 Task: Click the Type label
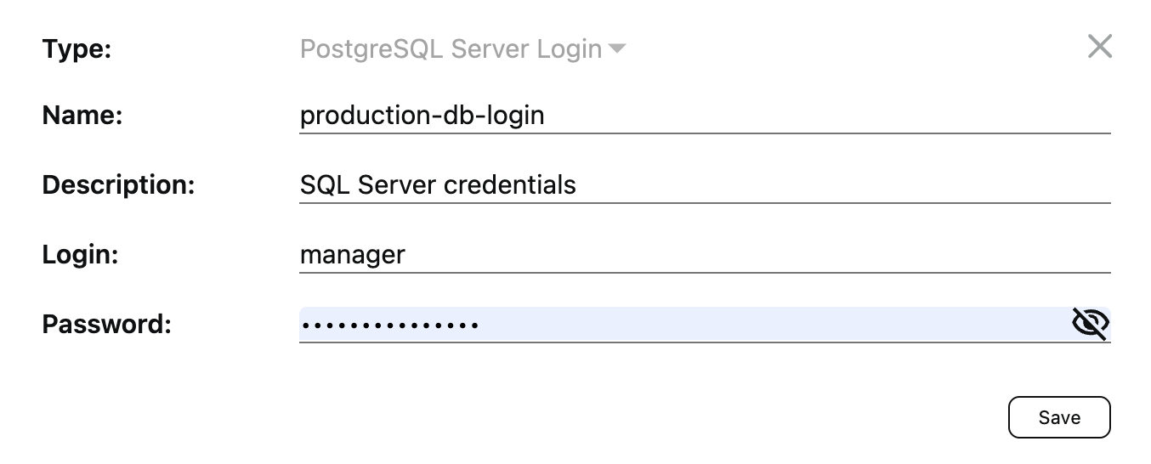pyautogui.click(x=77, y=49)
